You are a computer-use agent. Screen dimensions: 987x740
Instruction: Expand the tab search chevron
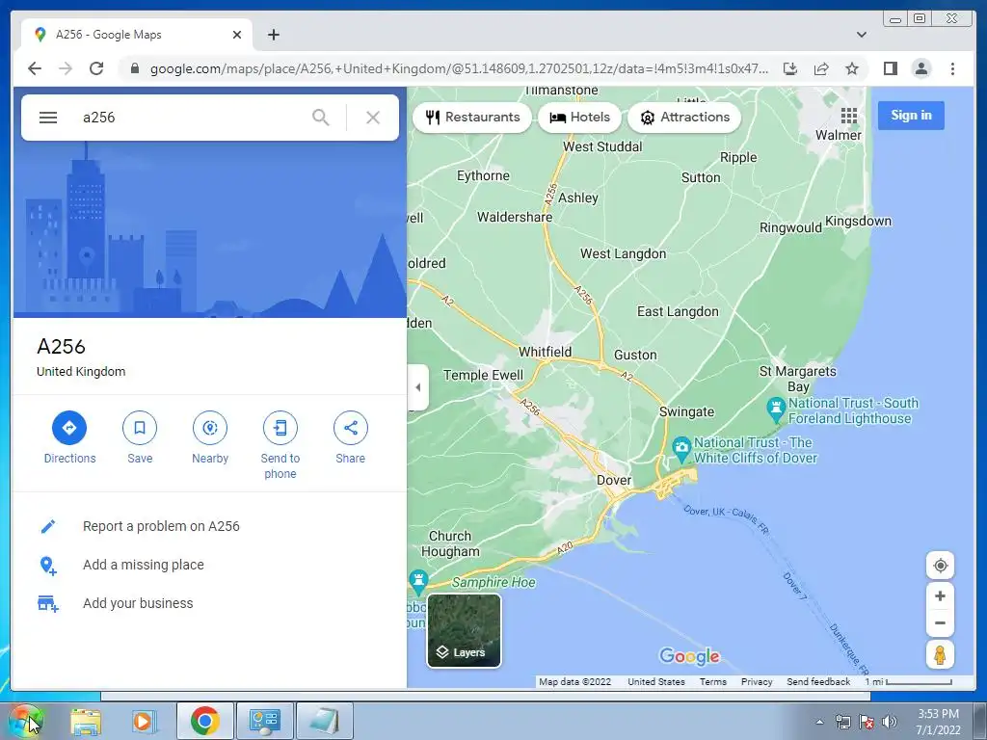click(861, 35)
